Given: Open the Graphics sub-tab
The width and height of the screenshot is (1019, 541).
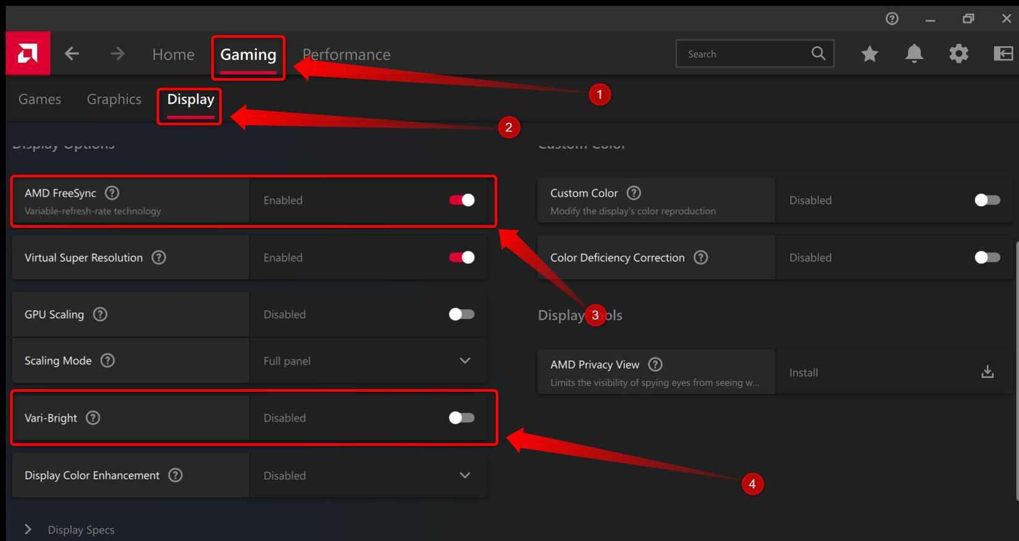Looking at the screenshot, I should tap(114, 99).
